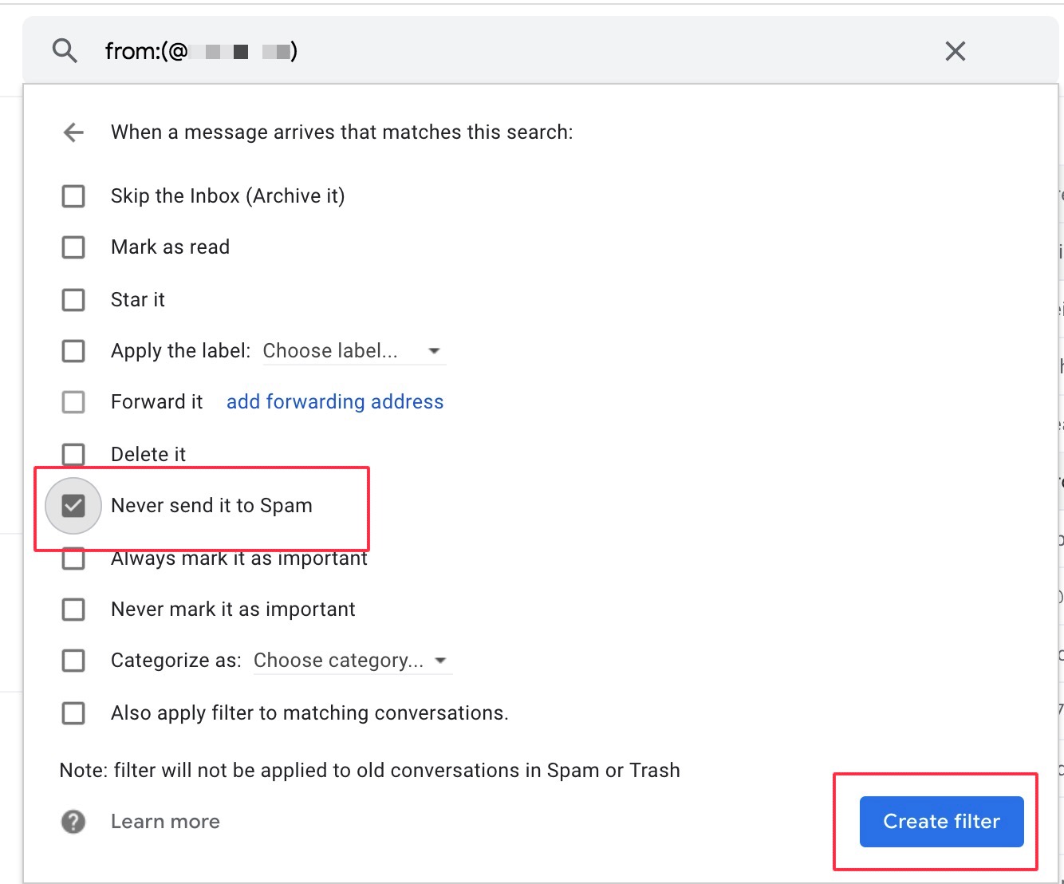Viewport: 1064px width, 884px height.
Task: Open the Learn more help link
Action: [165, 821]
